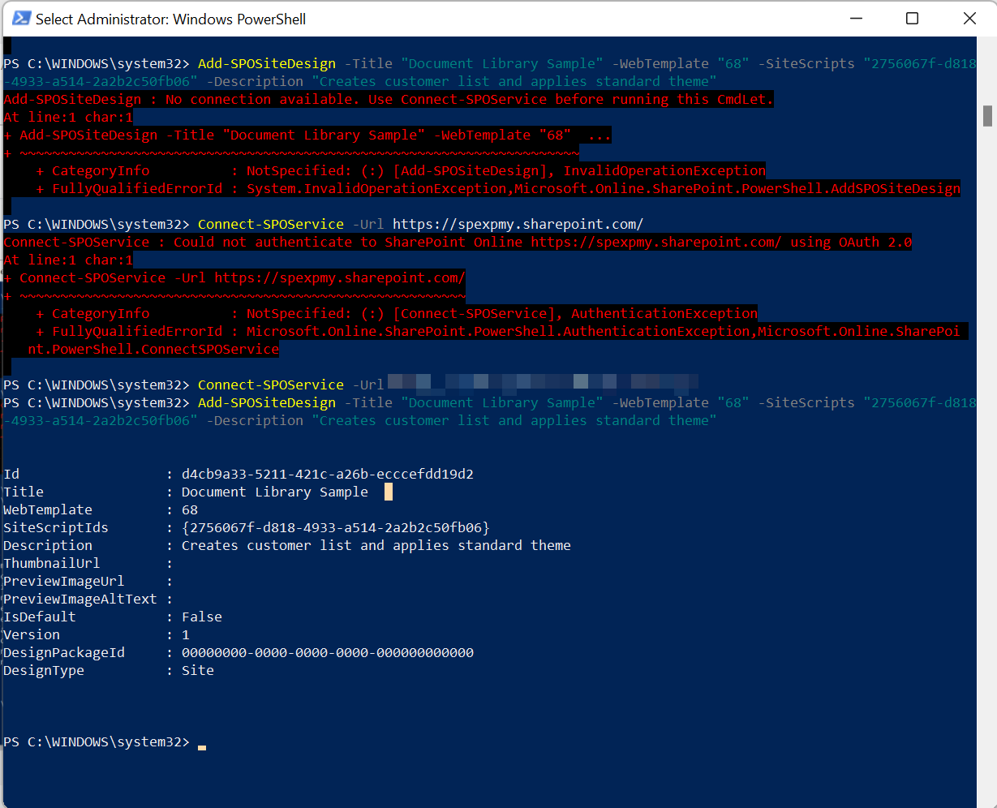The width and height of the screenshot is (997, 808).
Task: Close the PowerShell window
Action: tap(969, 18)
